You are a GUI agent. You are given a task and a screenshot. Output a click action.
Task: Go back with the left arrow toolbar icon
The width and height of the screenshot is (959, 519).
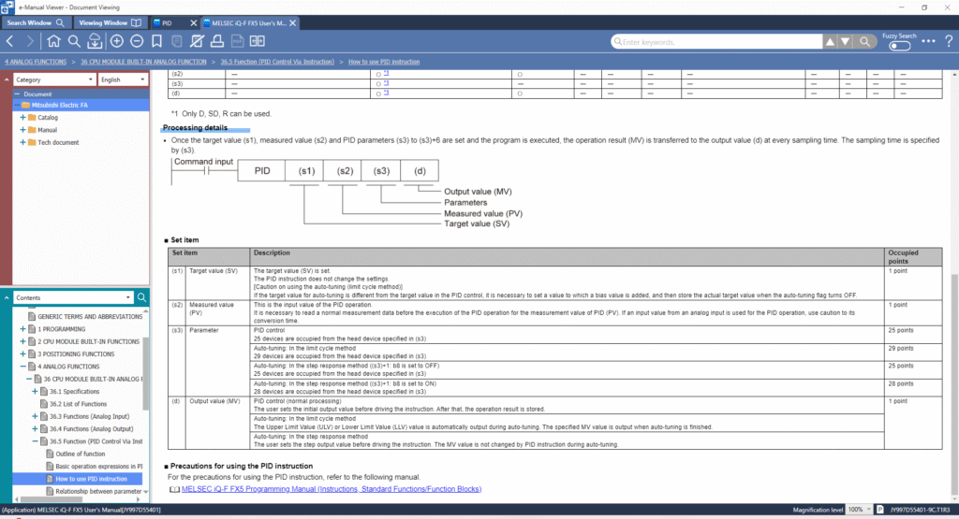click(x=9, y=41)
